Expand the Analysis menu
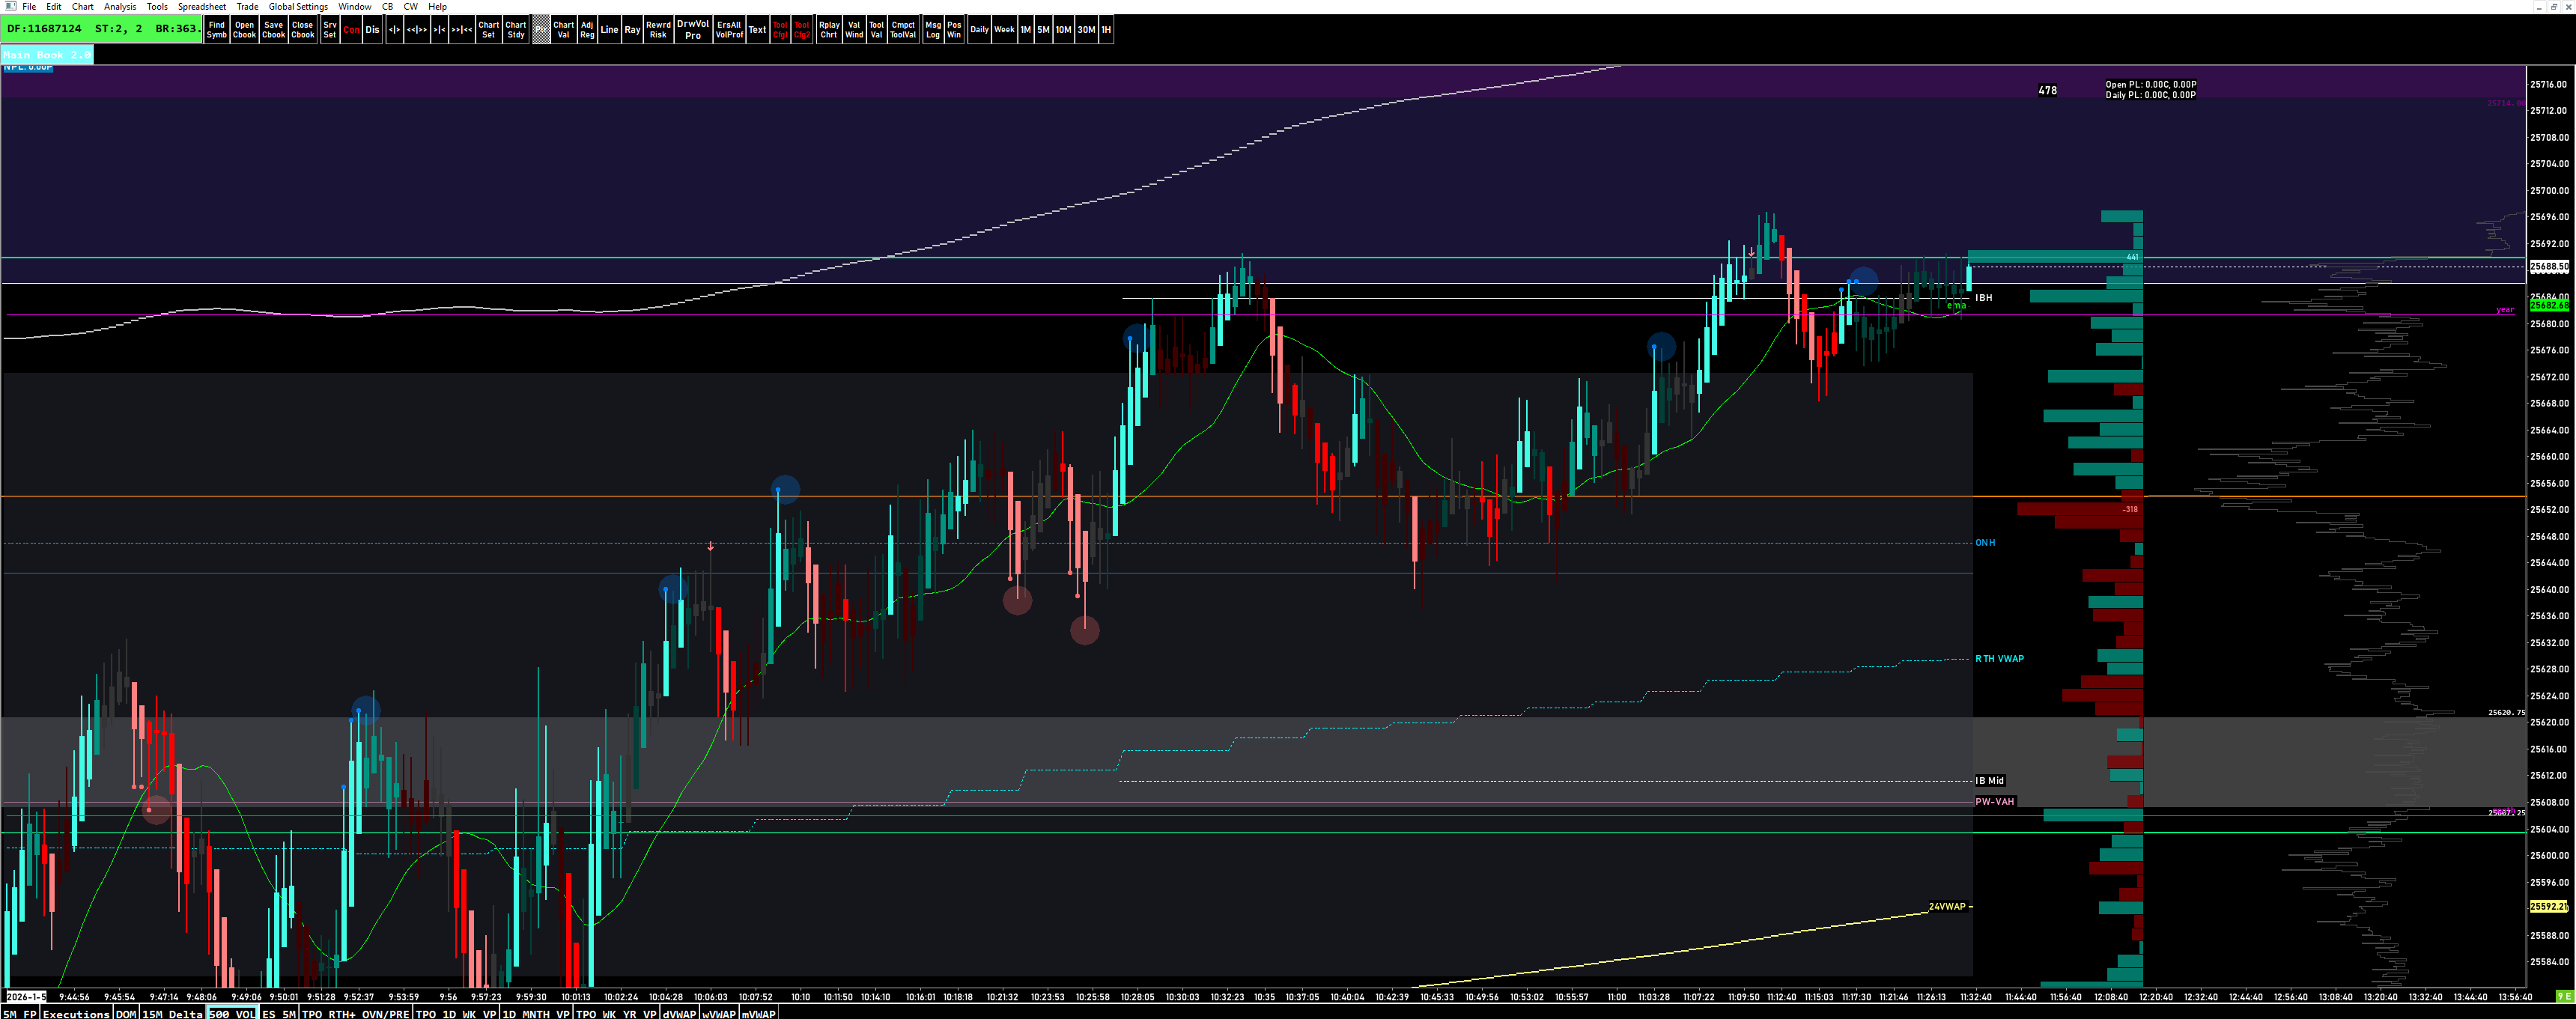 pos(120,6)
